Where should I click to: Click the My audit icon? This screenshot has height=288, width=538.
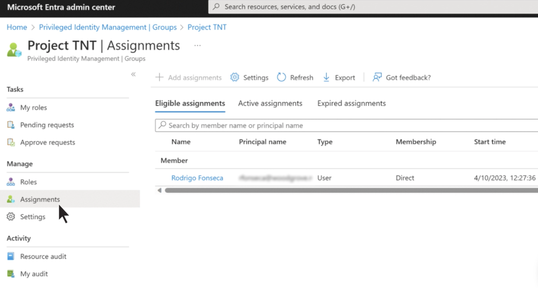tap(11, 273)
